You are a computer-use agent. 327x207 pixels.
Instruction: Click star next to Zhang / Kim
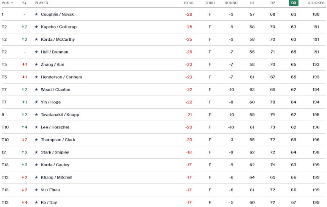pyautogui.click(x=37, y=64)
